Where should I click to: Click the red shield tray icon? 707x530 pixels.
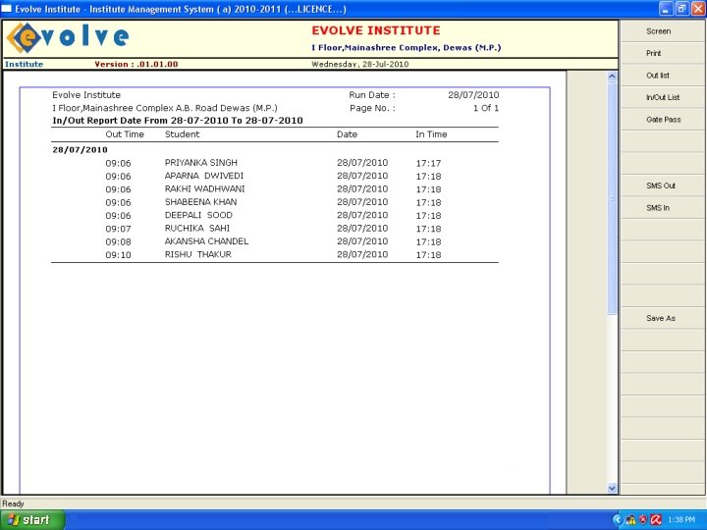(x=643, y=520)
